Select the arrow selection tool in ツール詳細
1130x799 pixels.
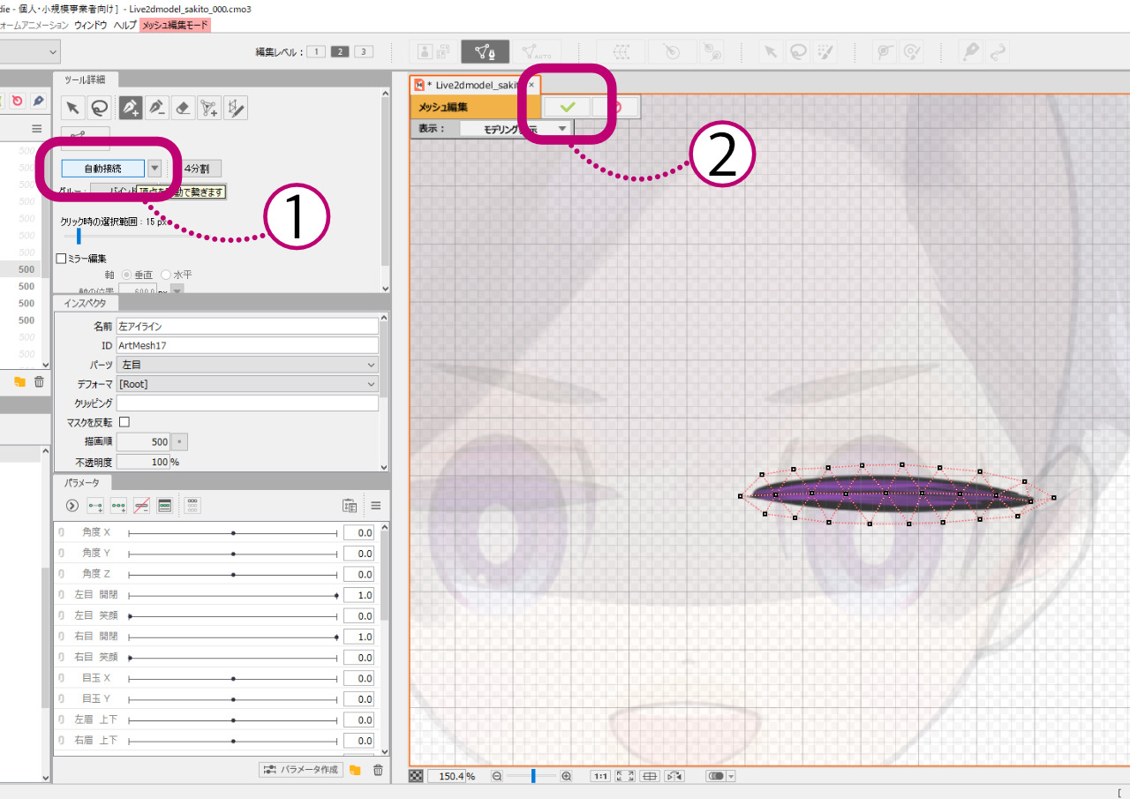point(73,108)
